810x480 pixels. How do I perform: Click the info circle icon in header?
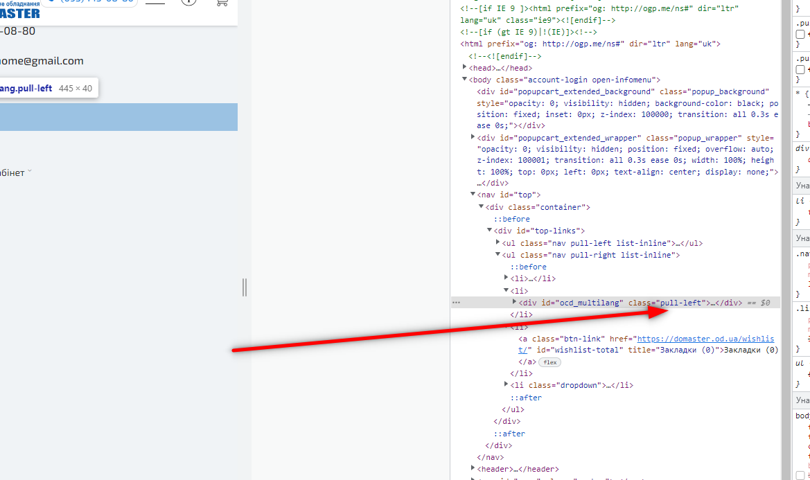pyautogui.click(x=188, y=2)
